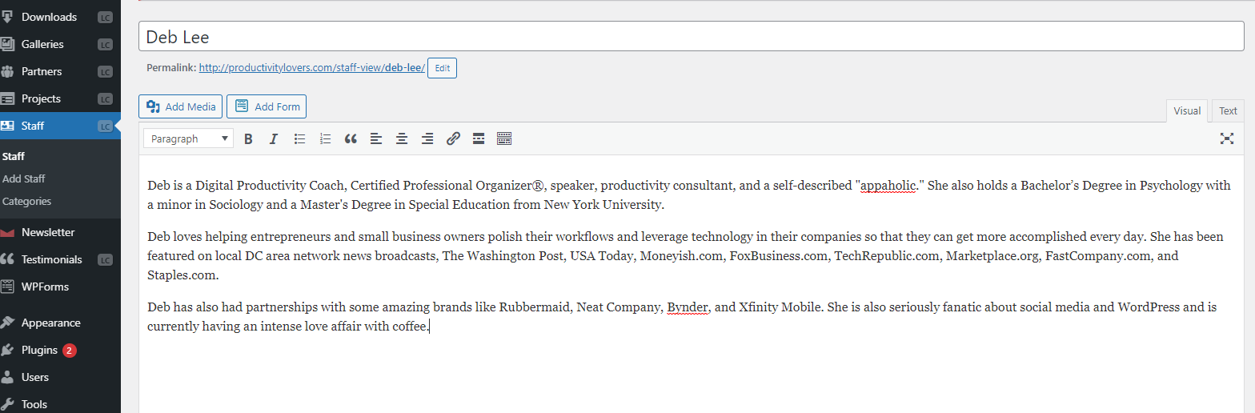Click Add Form button
Viewport: 1255px width, 413px height.
267,106
